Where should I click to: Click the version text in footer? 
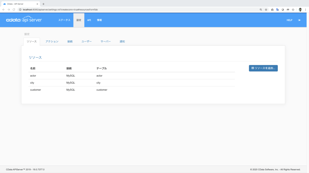coord(25,169)
